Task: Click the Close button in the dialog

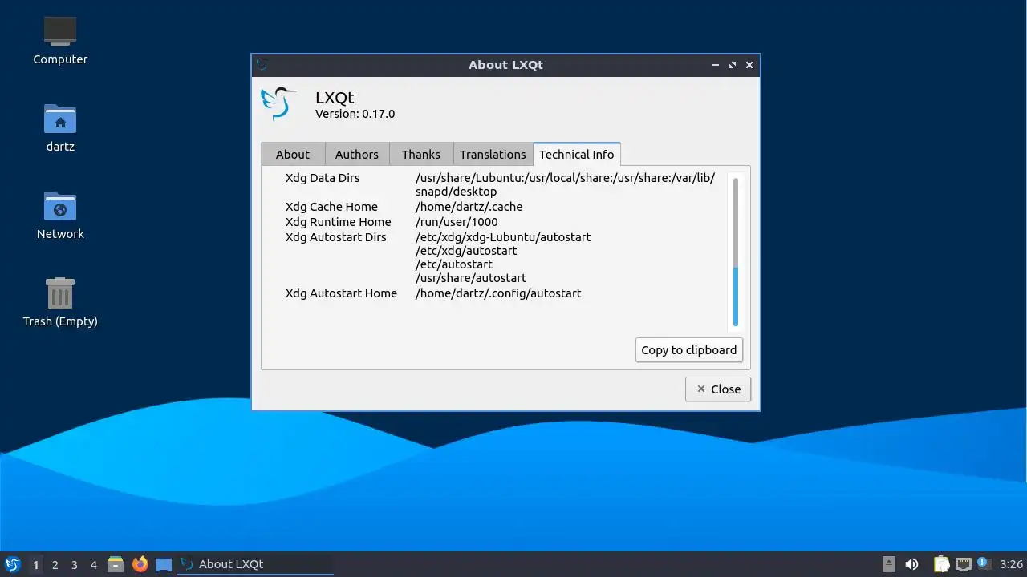Action: 718,389
